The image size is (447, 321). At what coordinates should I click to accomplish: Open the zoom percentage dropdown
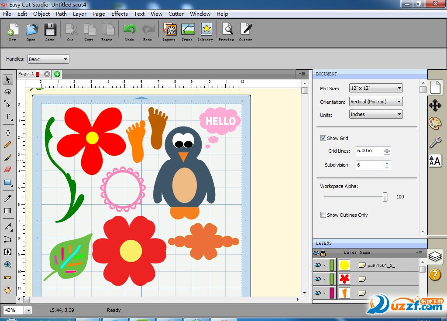coord(28,310)
